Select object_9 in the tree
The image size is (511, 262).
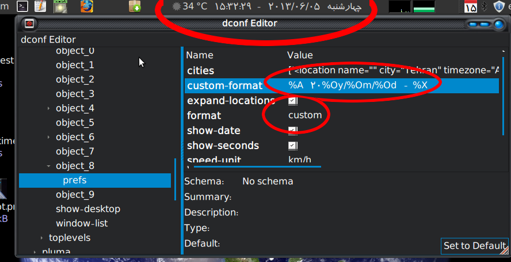tap(75, 195)
